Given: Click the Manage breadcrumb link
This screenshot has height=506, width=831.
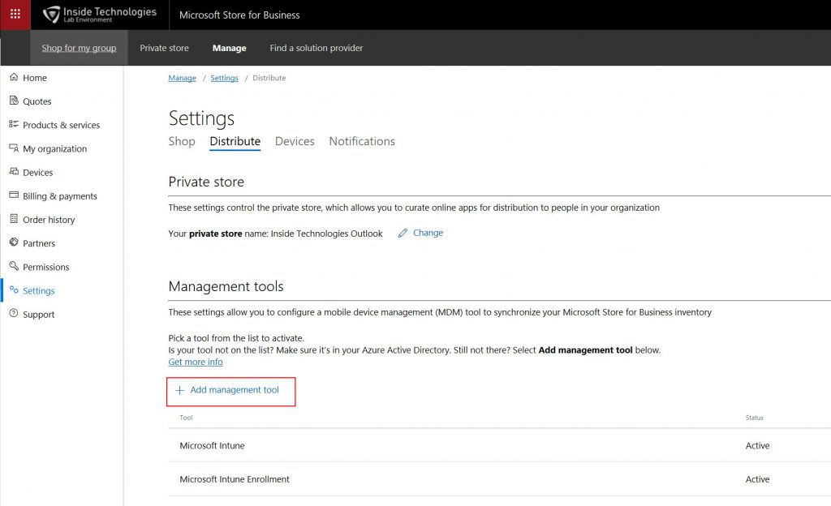Looking at the screenshot, I should tap(183, 78).
